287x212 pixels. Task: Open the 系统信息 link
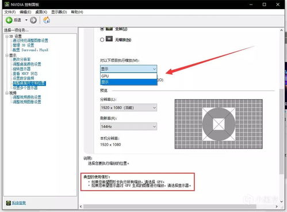(x=19, y=203)
